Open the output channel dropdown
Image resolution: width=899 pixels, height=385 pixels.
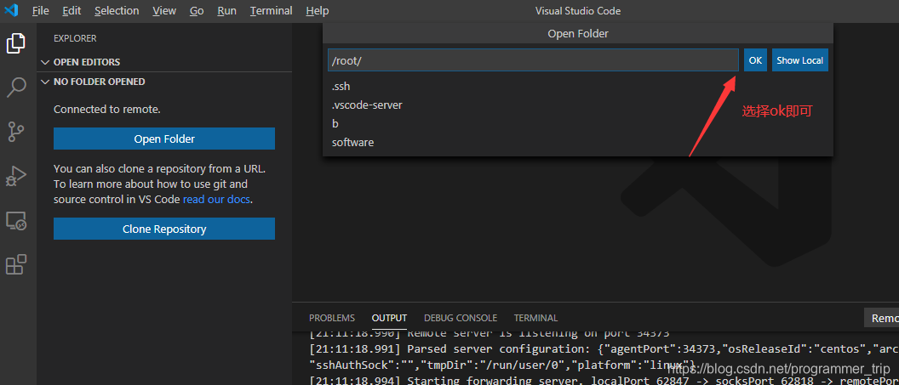882,318
